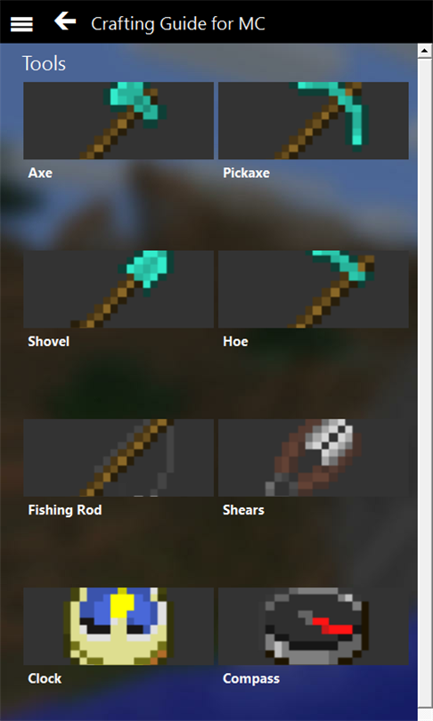Open the Shears image tile

point(314,458)
